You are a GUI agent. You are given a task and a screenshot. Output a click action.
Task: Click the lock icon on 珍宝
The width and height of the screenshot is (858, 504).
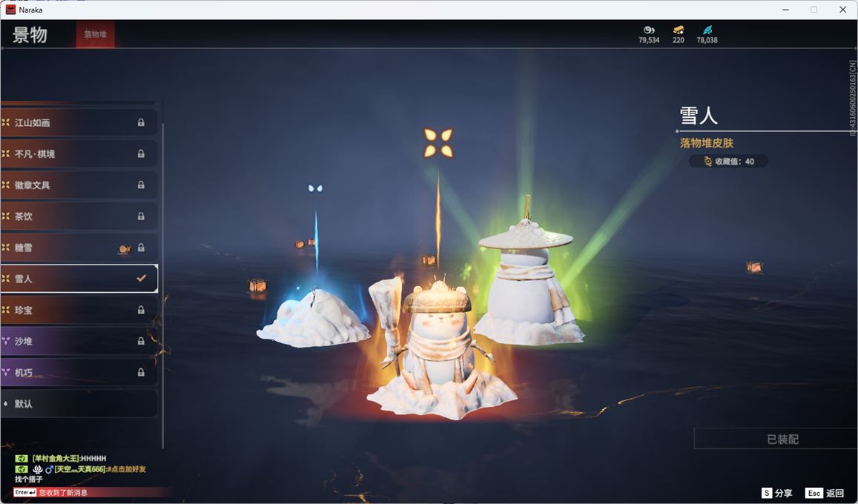coord(141,309)
